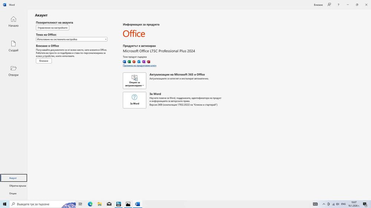Click the Excel product icon
Viewport: 371px width, 208px height.
pos(129,62)
